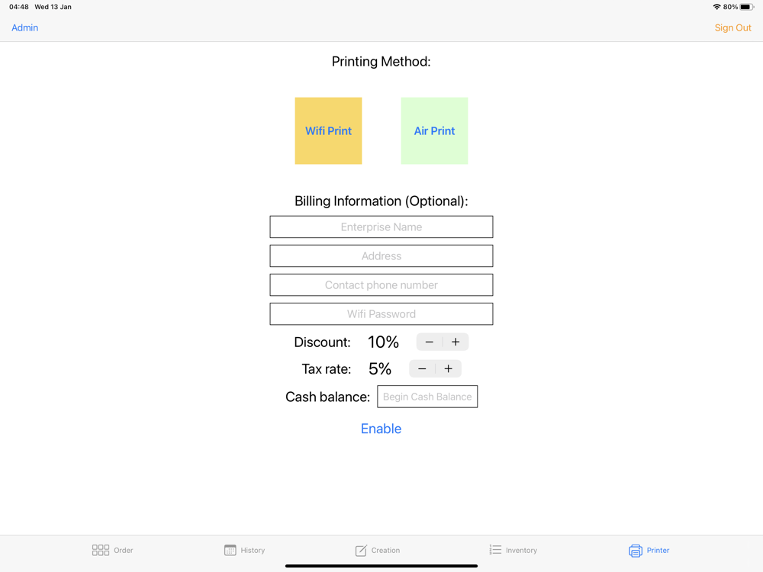Focus the Address field
763x572 pixels.
point(381,255)
